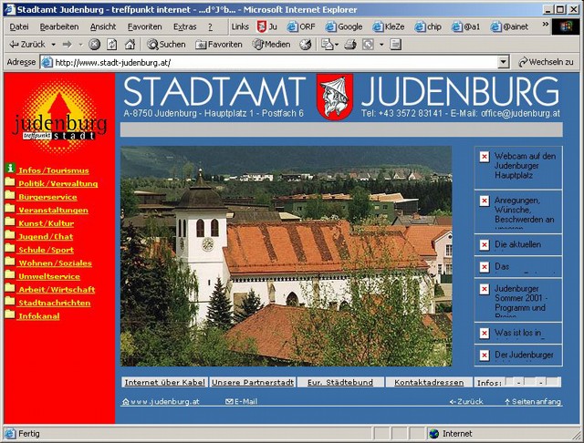The height and width of the screenshot is (443, 584).
Task: Open the Infos/Tourismus sidebar link
Action: (x=53, y=170)
